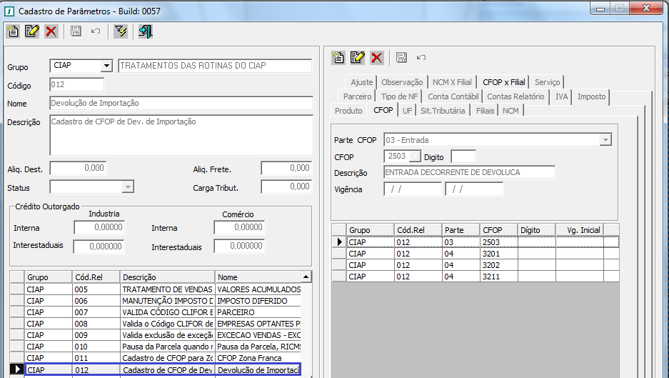Click the filter lightning icon
This screenshot has width=669, height=378.
coord(121,31)
